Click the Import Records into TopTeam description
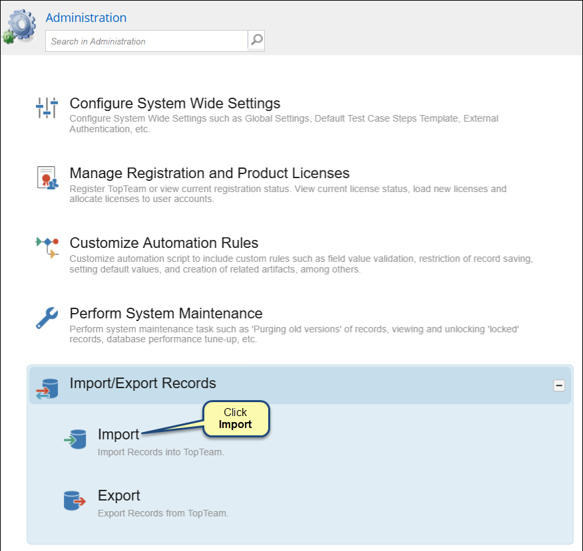 [161, 452]
